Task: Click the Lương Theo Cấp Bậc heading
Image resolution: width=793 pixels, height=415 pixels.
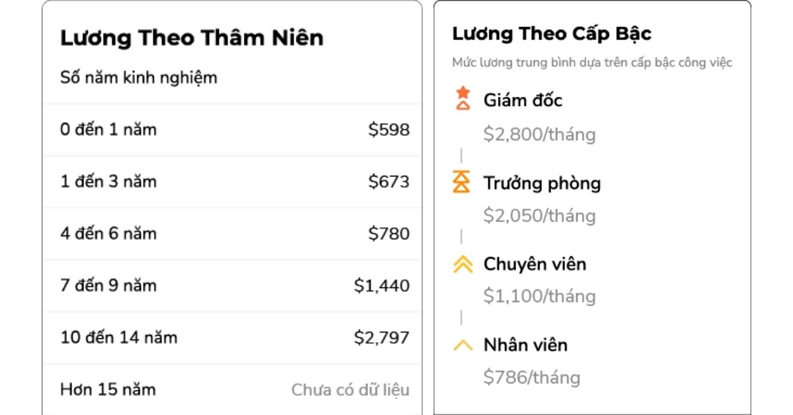Action: point(552,34)
